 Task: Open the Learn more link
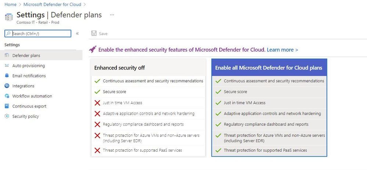click(x=282, y=50)
